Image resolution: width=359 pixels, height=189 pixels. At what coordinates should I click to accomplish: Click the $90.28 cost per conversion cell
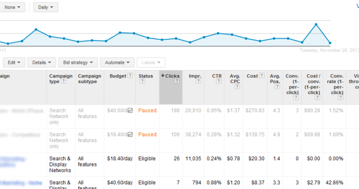pos(312,111)
